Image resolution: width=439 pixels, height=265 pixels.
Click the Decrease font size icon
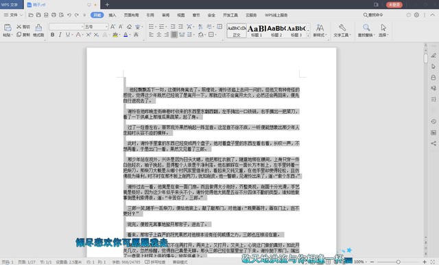pyautogui.click(x=121, y=27)
